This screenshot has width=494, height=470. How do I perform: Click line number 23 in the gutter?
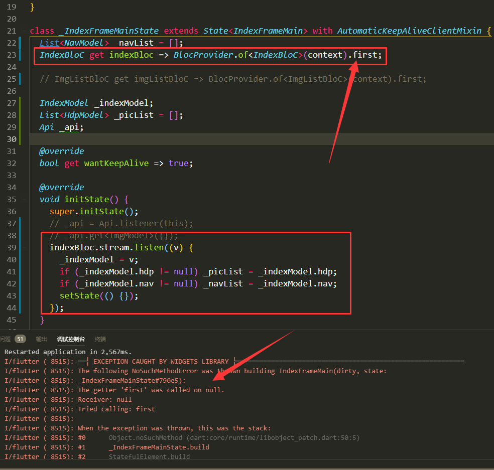(12, 55)
